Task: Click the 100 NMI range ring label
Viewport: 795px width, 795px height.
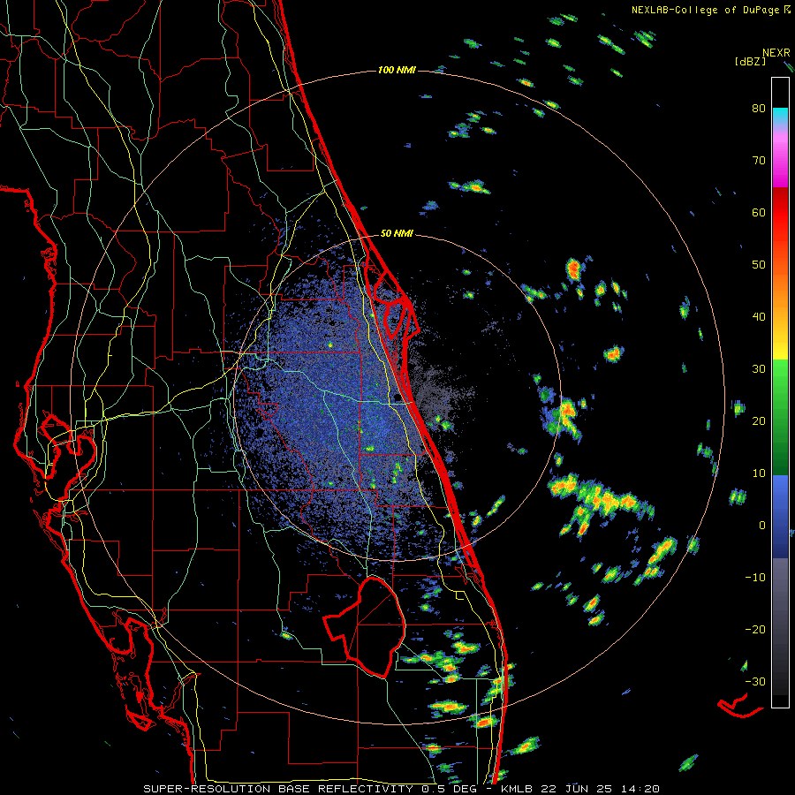Action: pyautogui.click(x=397, y=70)
